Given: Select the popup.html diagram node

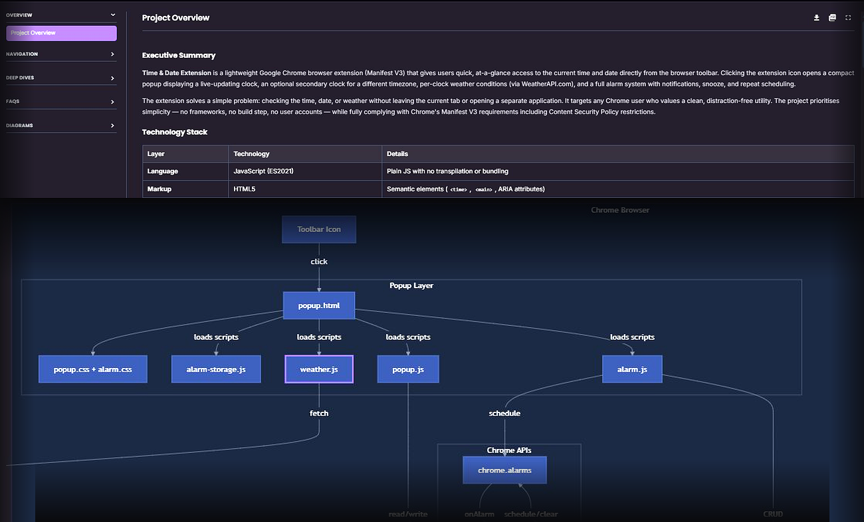Looking at the screenshot, I should (x=319, y=305).
